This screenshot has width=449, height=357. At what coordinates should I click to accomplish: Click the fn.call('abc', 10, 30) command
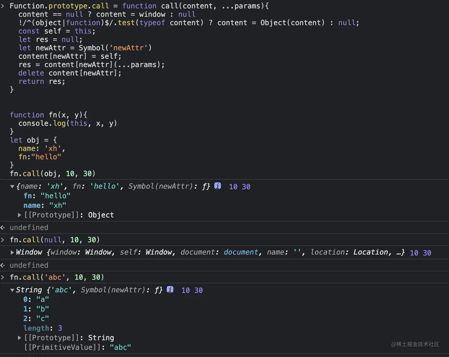point(57,277)
